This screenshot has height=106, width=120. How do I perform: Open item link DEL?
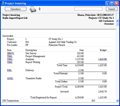(9, 70)
